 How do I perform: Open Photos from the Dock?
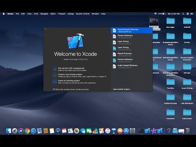[77, 131]
